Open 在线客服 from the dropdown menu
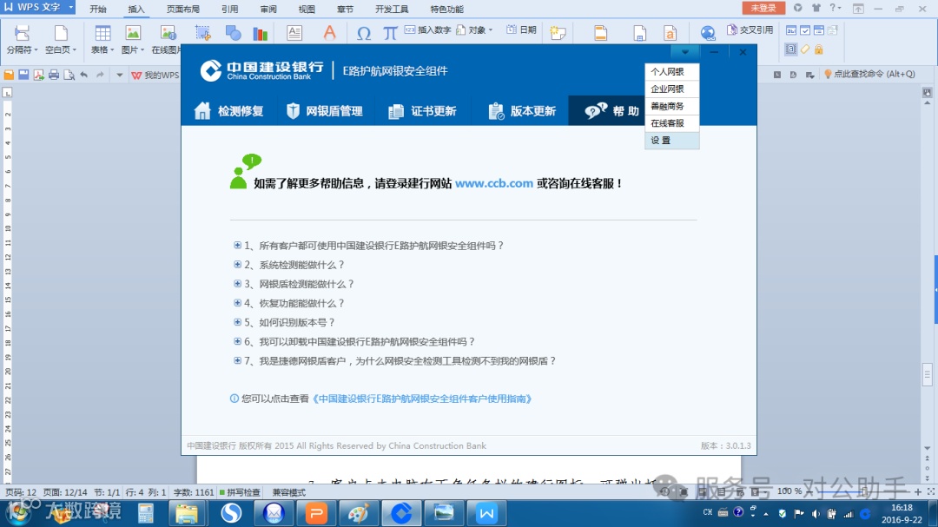Screen dimensions: 938x527 click(x=671, y=123)
